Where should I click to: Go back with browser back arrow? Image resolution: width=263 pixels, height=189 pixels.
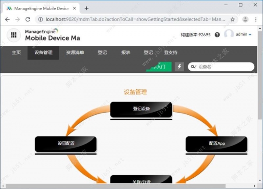[x=7, y=19]
